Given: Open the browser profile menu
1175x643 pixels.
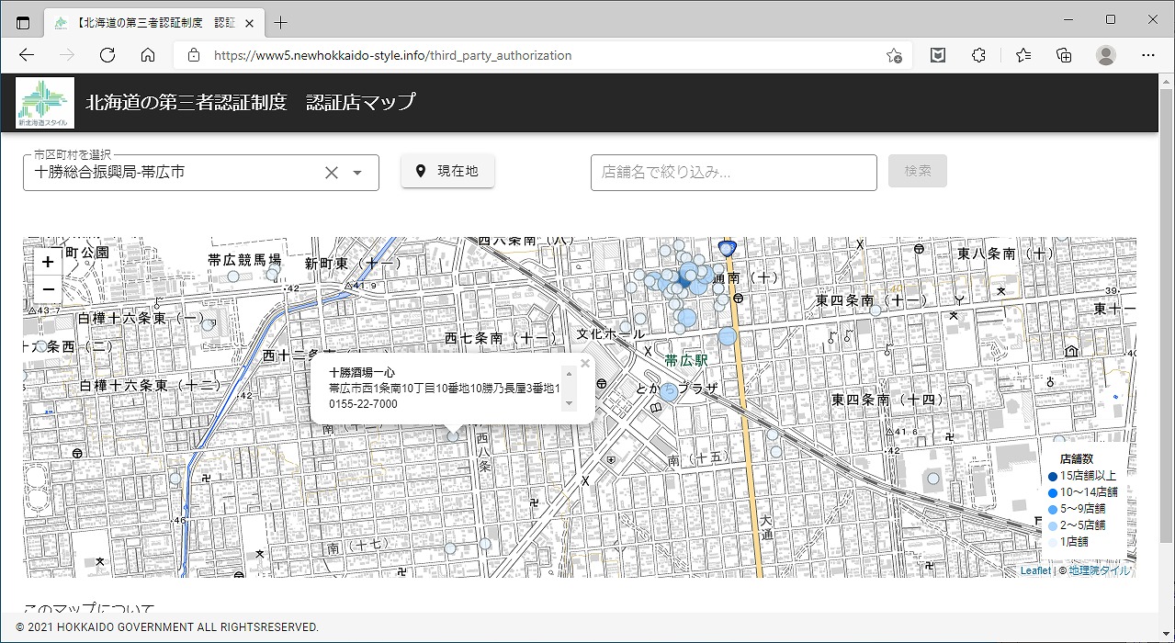Looking at the screenshot, I should click(1105, 55).
